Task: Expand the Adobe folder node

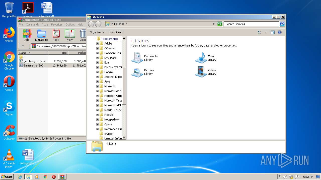Action: (97, 43)
